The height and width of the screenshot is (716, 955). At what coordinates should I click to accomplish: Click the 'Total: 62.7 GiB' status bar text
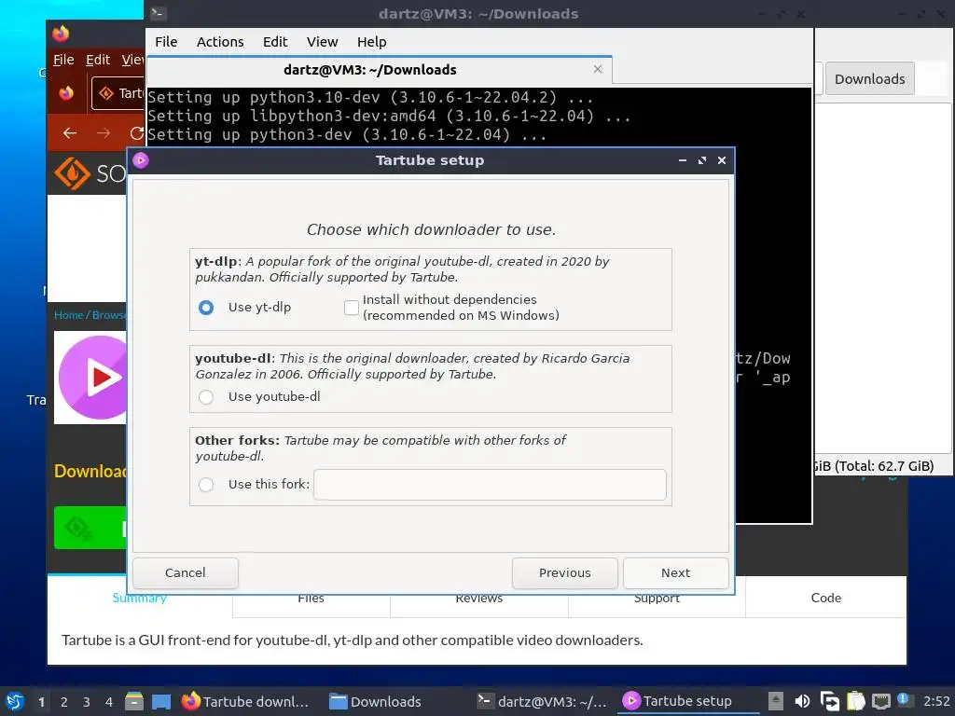pyautogui.click(x=883, y=466)
